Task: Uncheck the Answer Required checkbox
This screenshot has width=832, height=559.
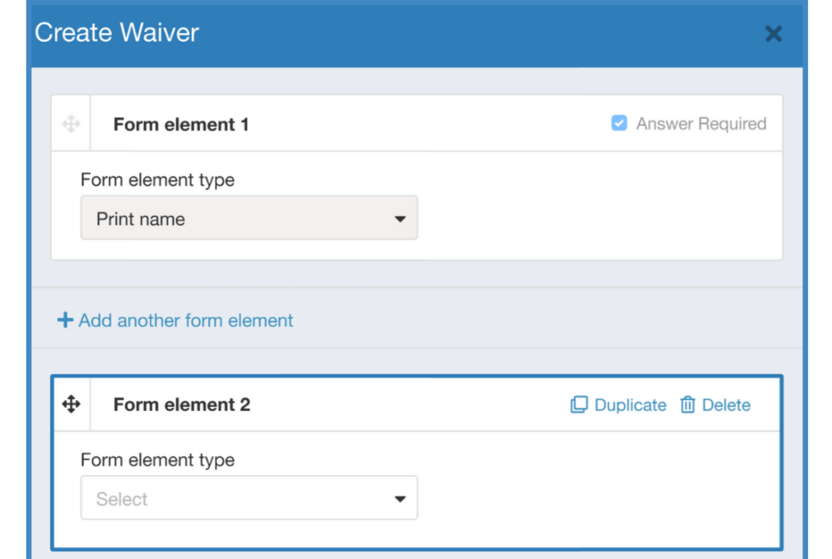Action: point(620,124)
